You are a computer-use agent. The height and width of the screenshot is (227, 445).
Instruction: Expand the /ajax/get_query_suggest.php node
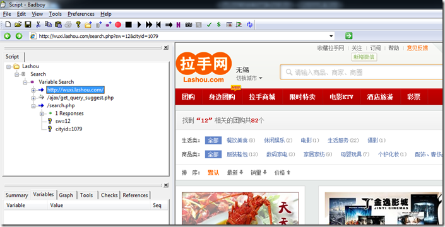pyautogui.click(x=33, y=98)
